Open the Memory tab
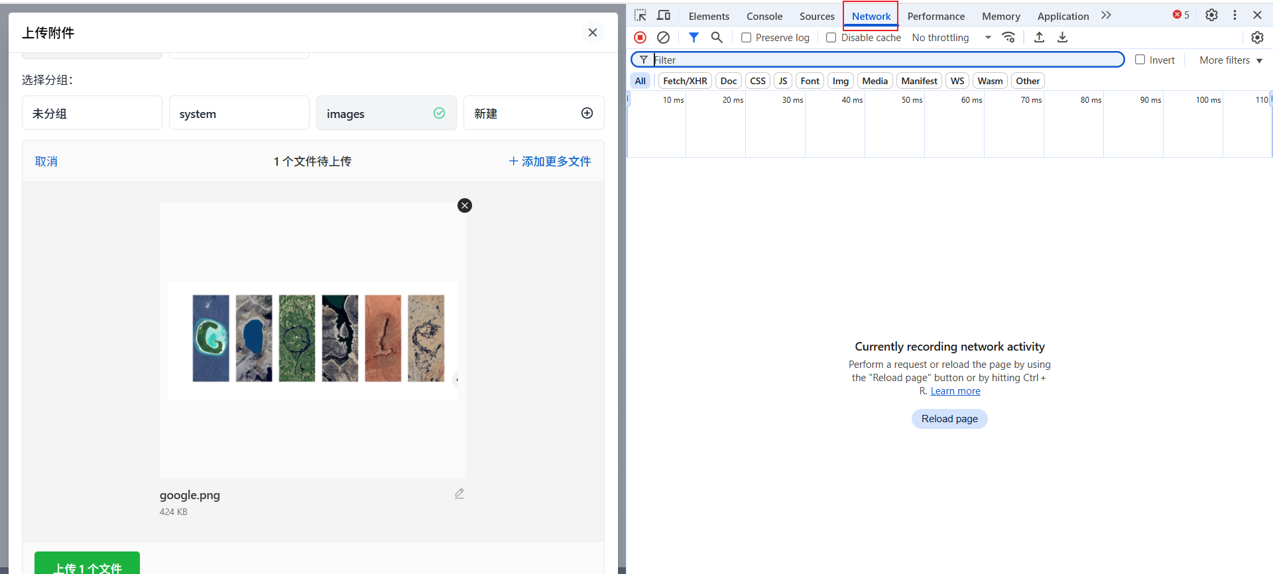1273x574 pixels. (1000, 16)
